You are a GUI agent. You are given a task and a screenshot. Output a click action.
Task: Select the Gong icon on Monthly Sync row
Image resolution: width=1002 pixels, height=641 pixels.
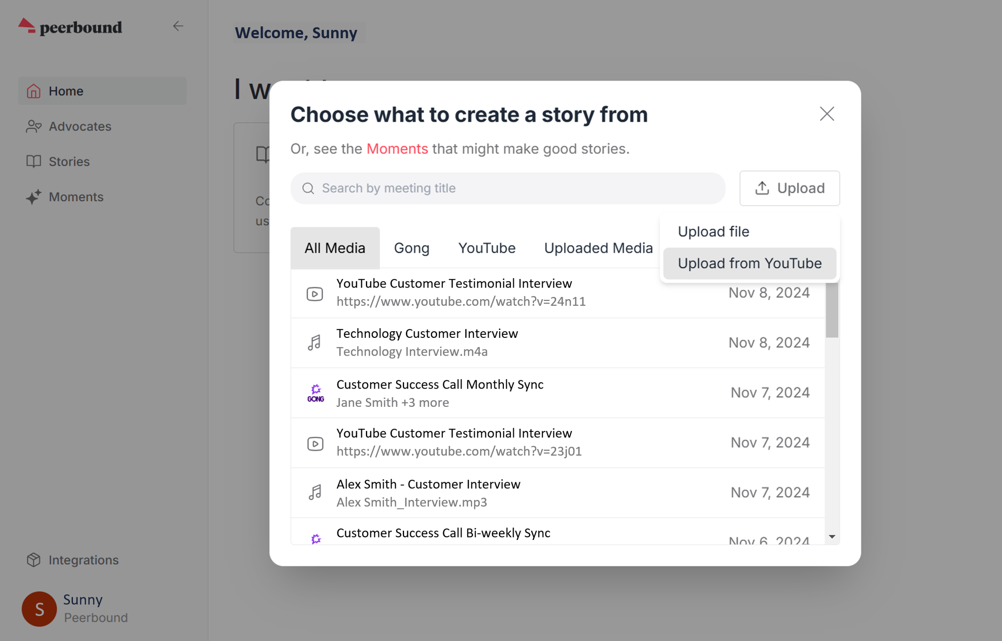[316, 393]
